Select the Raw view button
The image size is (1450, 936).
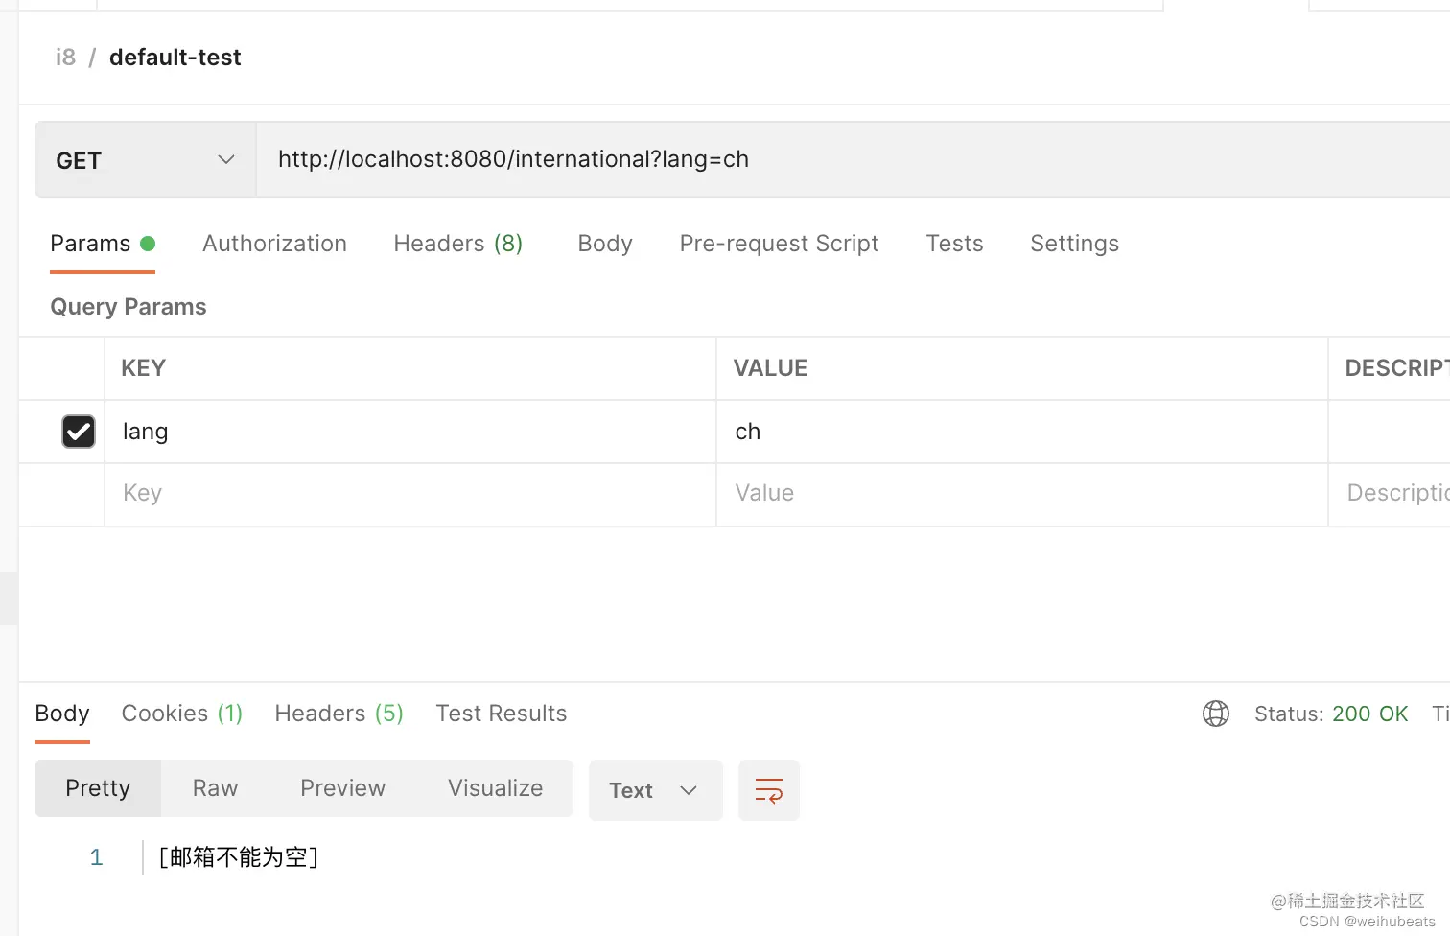click(215, 788)
